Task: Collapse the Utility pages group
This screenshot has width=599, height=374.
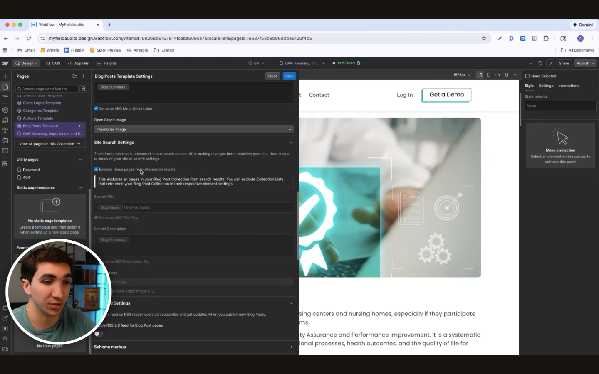Action: coord(81,160)
